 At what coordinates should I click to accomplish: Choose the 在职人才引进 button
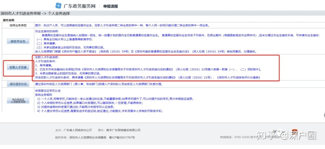tap(18, 67)
